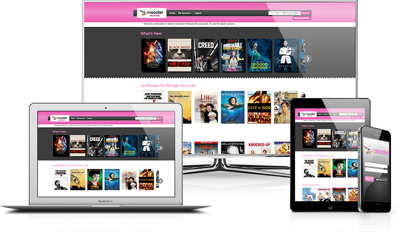Open the Spectre poster on the TV

(x=286, y=55)
